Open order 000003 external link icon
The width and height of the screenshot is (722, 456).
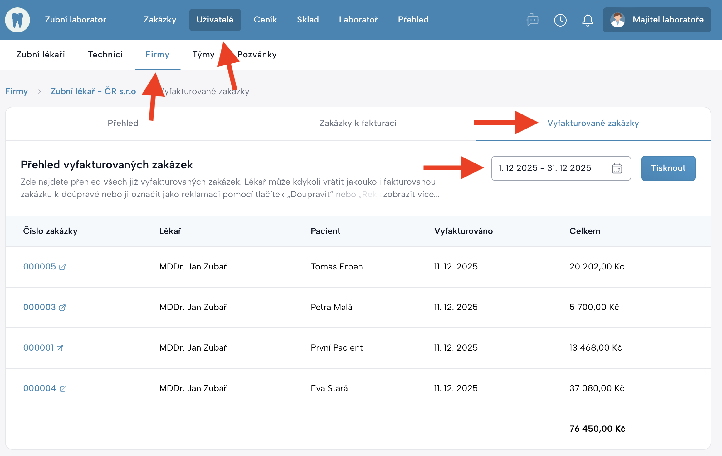[x=62, y=308]
